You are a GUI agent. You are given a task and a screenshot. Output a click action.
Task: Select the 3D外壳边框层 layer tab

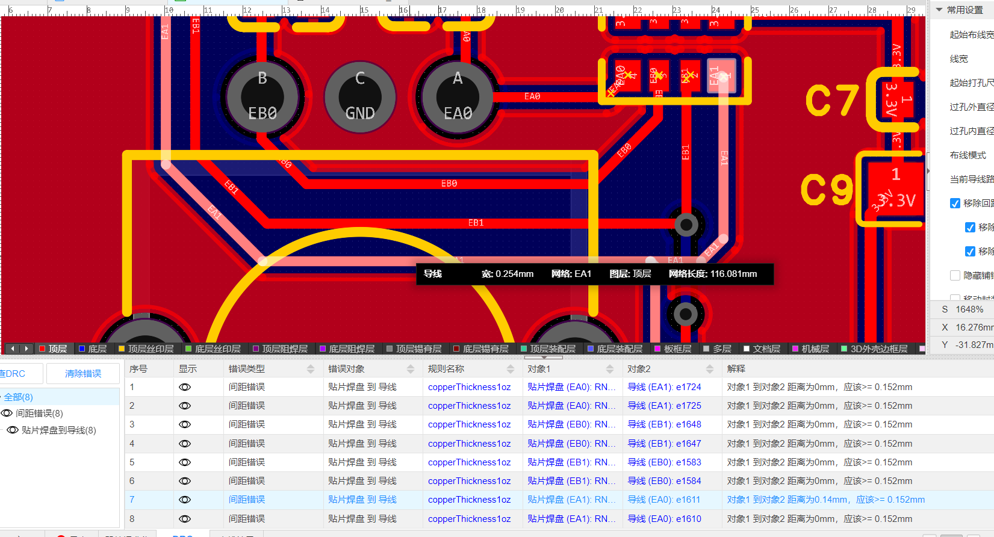click(x=874, y=349)
